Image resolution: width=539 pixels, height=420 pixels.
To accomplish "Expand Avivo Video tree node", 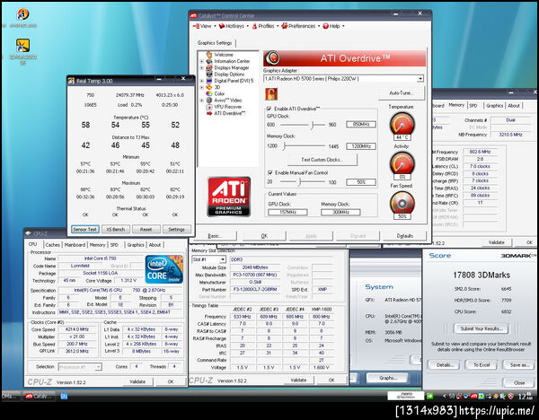I will click(202, 101).
